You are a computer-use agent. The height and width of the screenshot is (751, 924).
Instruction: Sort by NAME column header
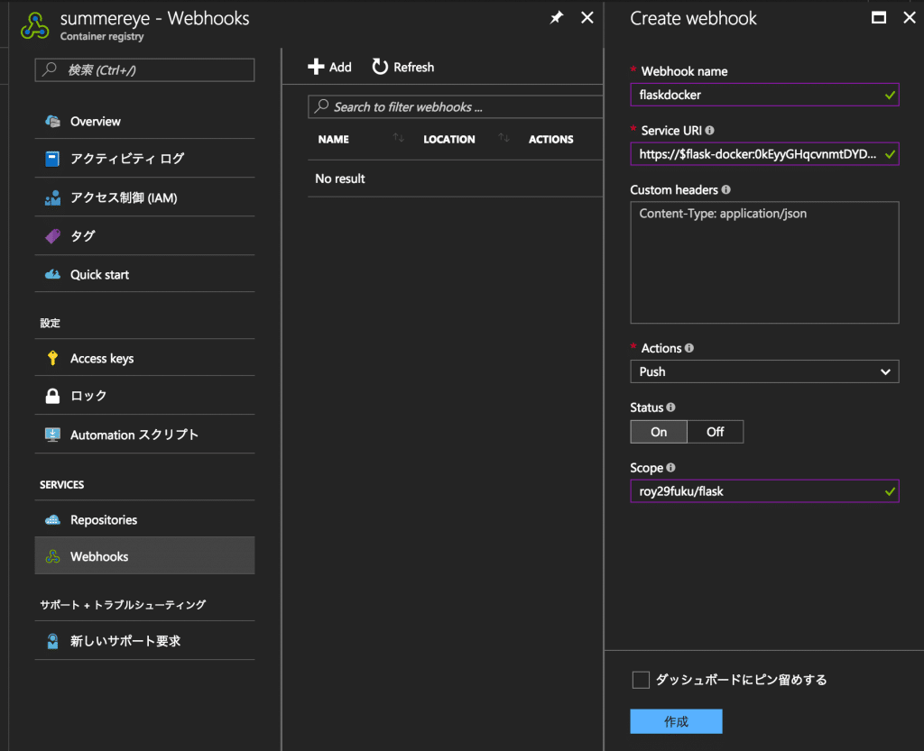(x=334, y=139)
